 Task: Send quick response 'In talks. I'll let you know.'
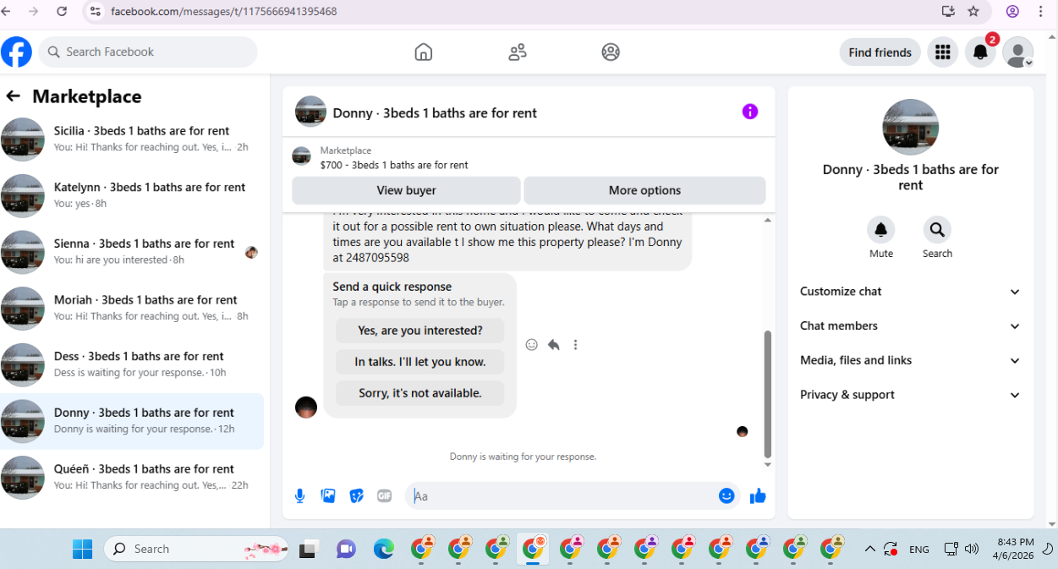tap(420, 362)
